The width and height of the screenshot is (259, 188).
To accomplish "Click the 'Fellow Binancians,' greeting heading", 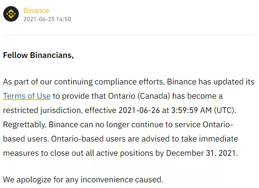I will coord(38,55).
